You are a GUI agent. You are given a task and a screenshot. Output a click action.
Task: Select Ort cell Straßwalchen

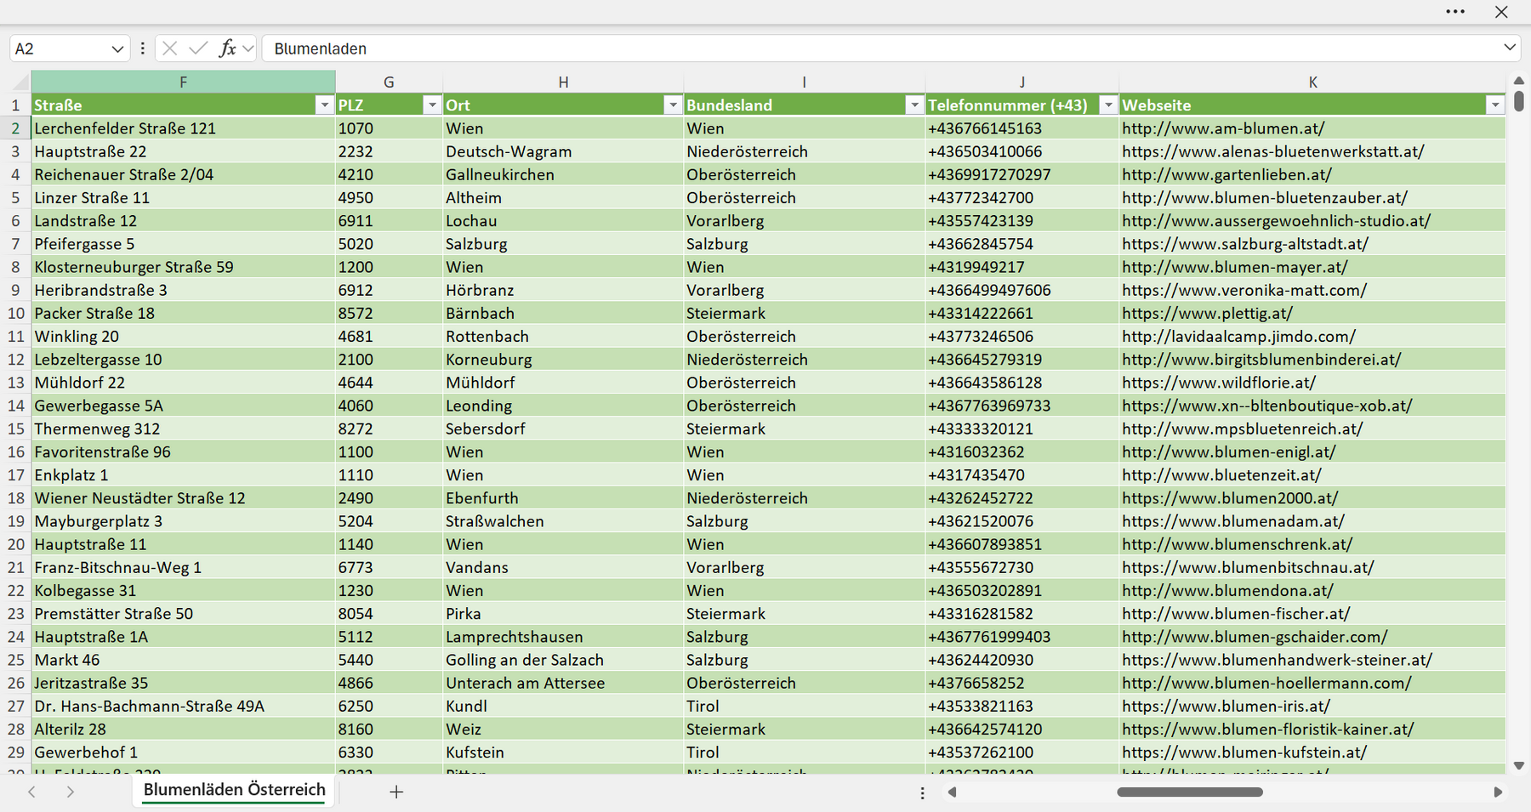click(x=563, y=521)
